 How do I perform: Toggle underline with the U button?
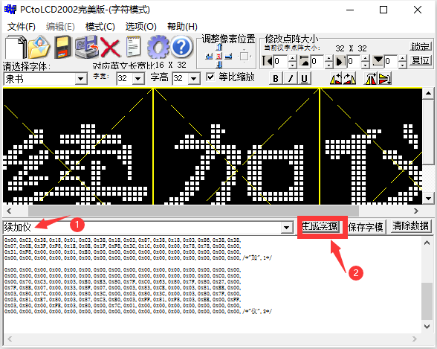click(305, 78)
